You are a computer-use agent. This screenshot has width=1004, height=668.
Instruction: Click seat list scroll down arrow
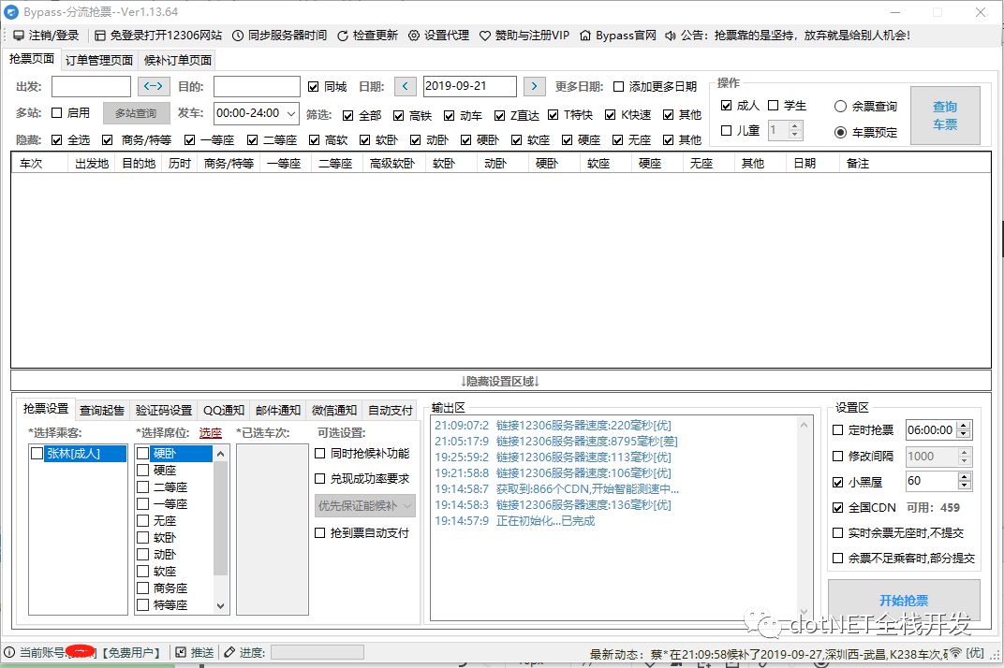[221, 605]
